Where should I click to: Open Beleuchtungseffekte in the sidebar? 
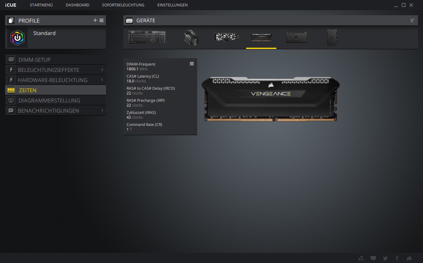(48, 70)
